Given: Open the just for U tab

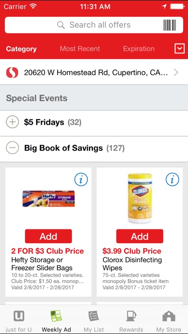Looking at the screenshot, I should click(19, 321).
